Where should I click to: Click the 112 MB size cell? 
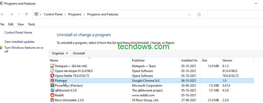214,85
